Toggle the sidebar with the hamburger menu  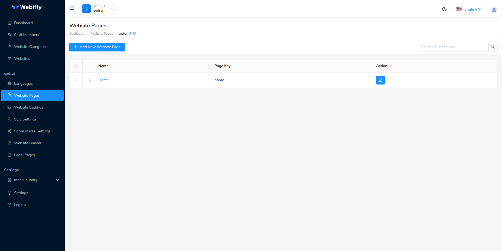[71, 8]
